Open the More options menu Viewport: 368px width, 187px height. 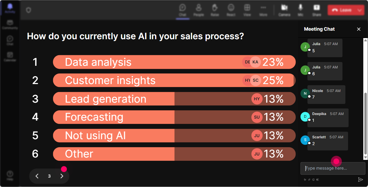(263, 10)
